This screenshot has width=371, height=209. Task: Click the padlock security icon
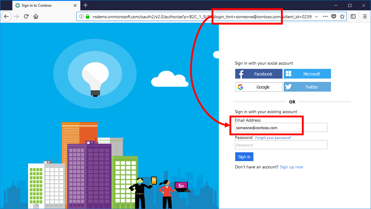[x=87, y=16]
